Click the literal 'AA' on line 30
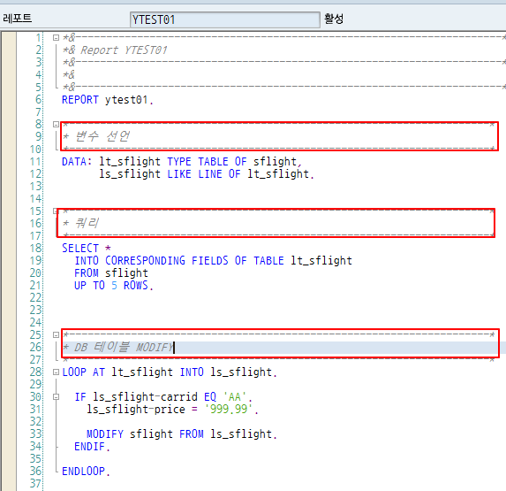The image size is (506, 491). [235, 396]
